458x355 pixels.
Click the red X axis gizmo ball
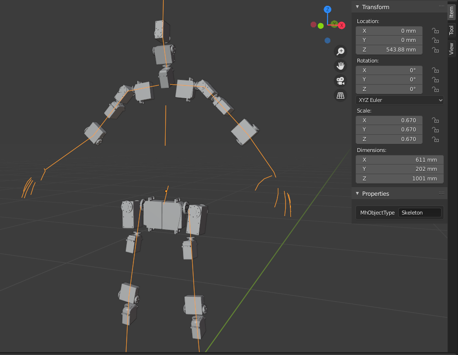click(341, 25)
